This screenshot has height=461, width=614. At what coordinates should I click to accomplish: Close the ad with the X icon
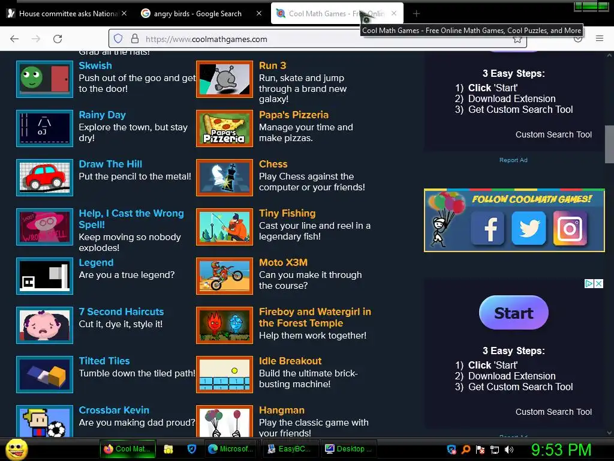pyautogui.click(x=599, y=283)
